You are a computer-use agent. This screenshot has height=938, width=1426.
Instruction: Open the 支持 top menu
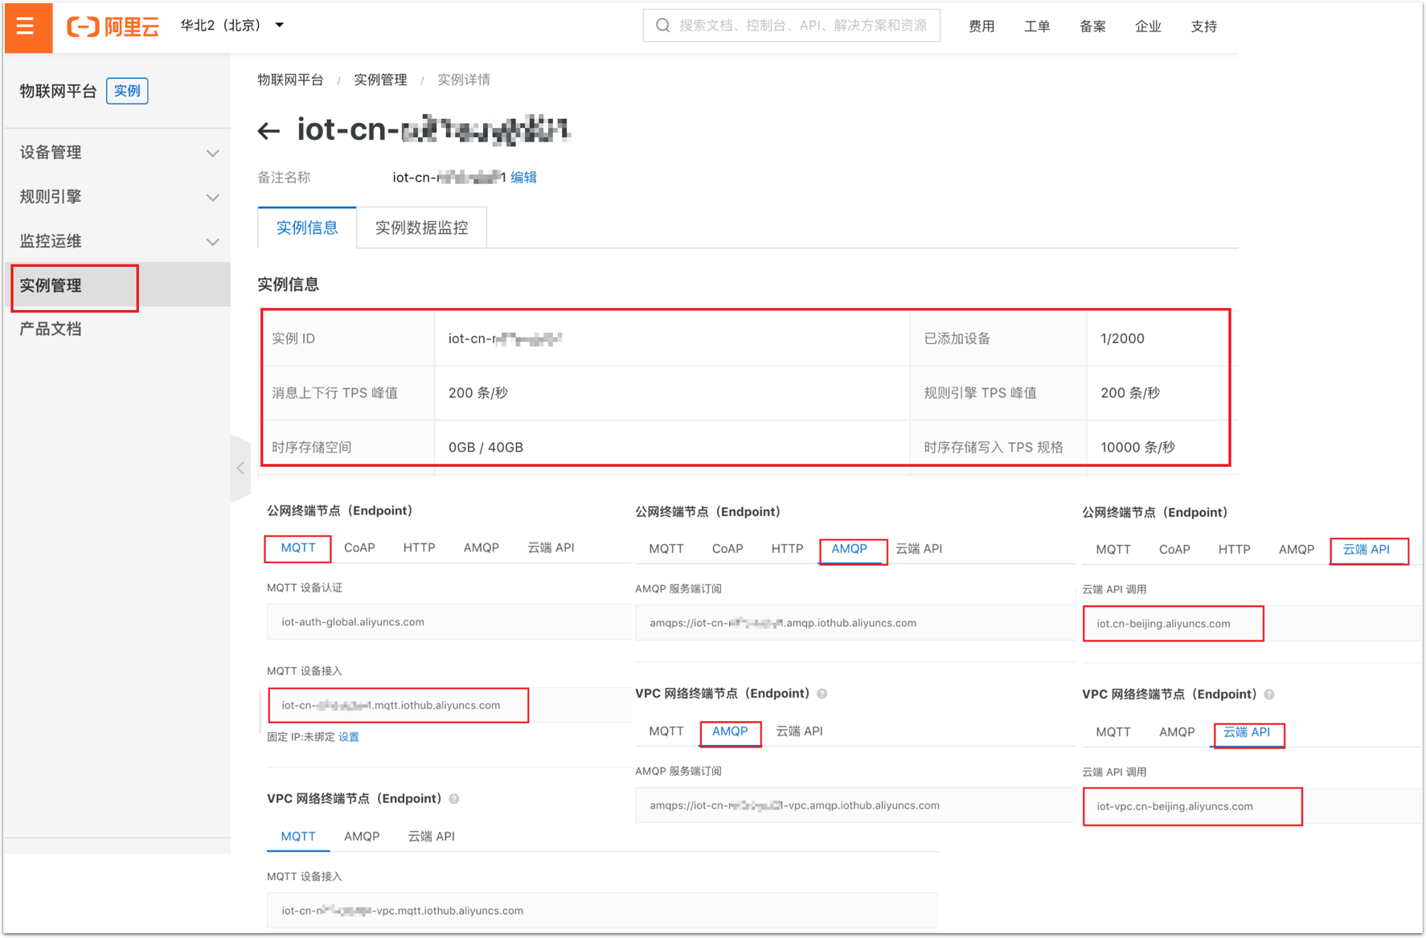[x=1203, y=27]
